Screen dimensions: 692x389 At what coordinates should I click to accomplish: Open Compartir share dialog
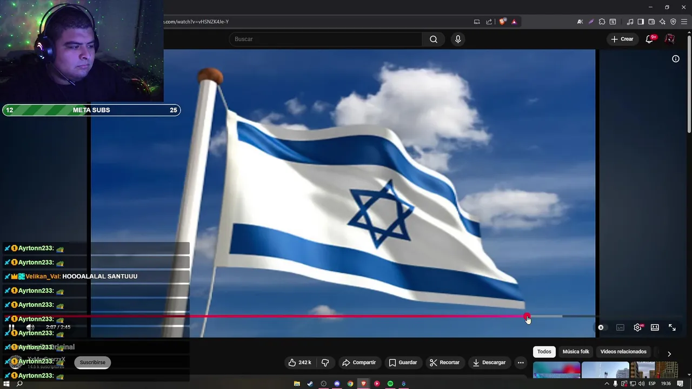(359, 363)
